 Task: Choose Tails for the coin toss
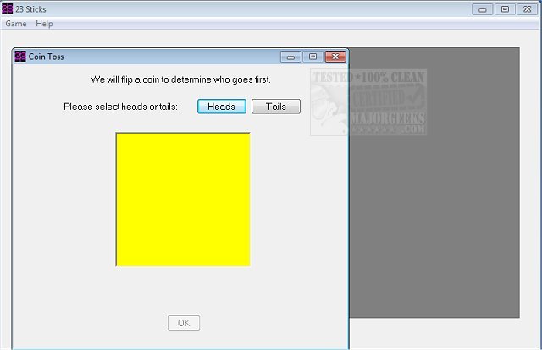click(x=276, y=107)
